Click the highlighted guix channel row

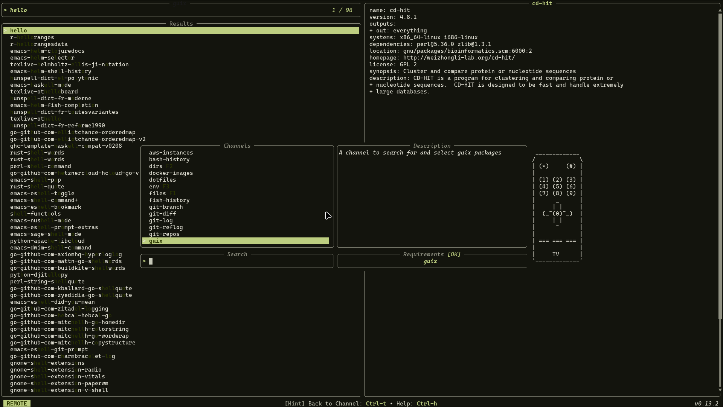point(235,241)
